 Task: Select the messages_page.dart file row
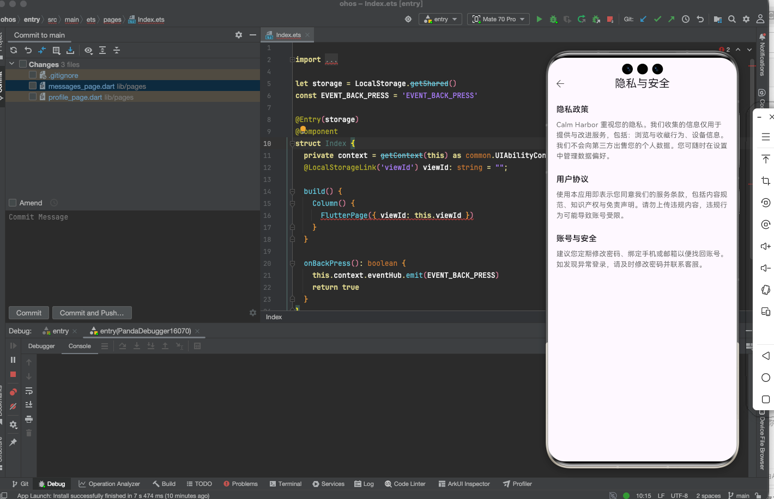(x=132, y=86)
